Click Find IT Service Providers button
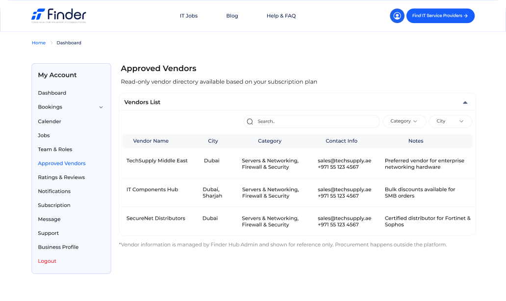 [x=440, y=16]
